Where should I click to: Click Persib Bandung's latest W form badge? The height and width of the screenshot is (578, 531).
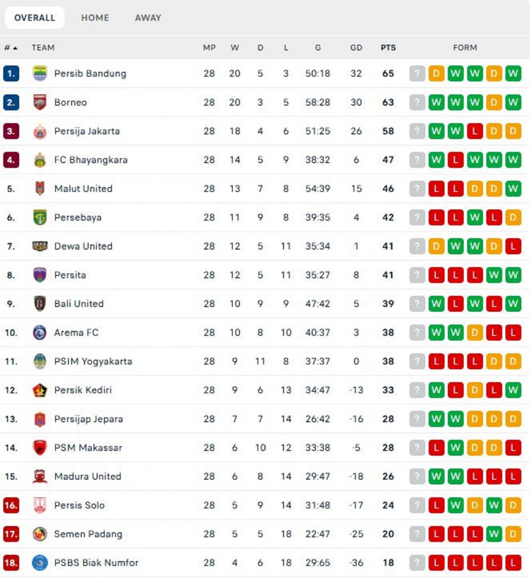coord(513,73)
